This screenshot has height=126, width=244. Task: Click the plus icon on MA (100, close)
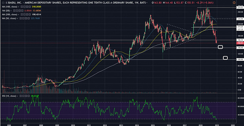(27, 7)
